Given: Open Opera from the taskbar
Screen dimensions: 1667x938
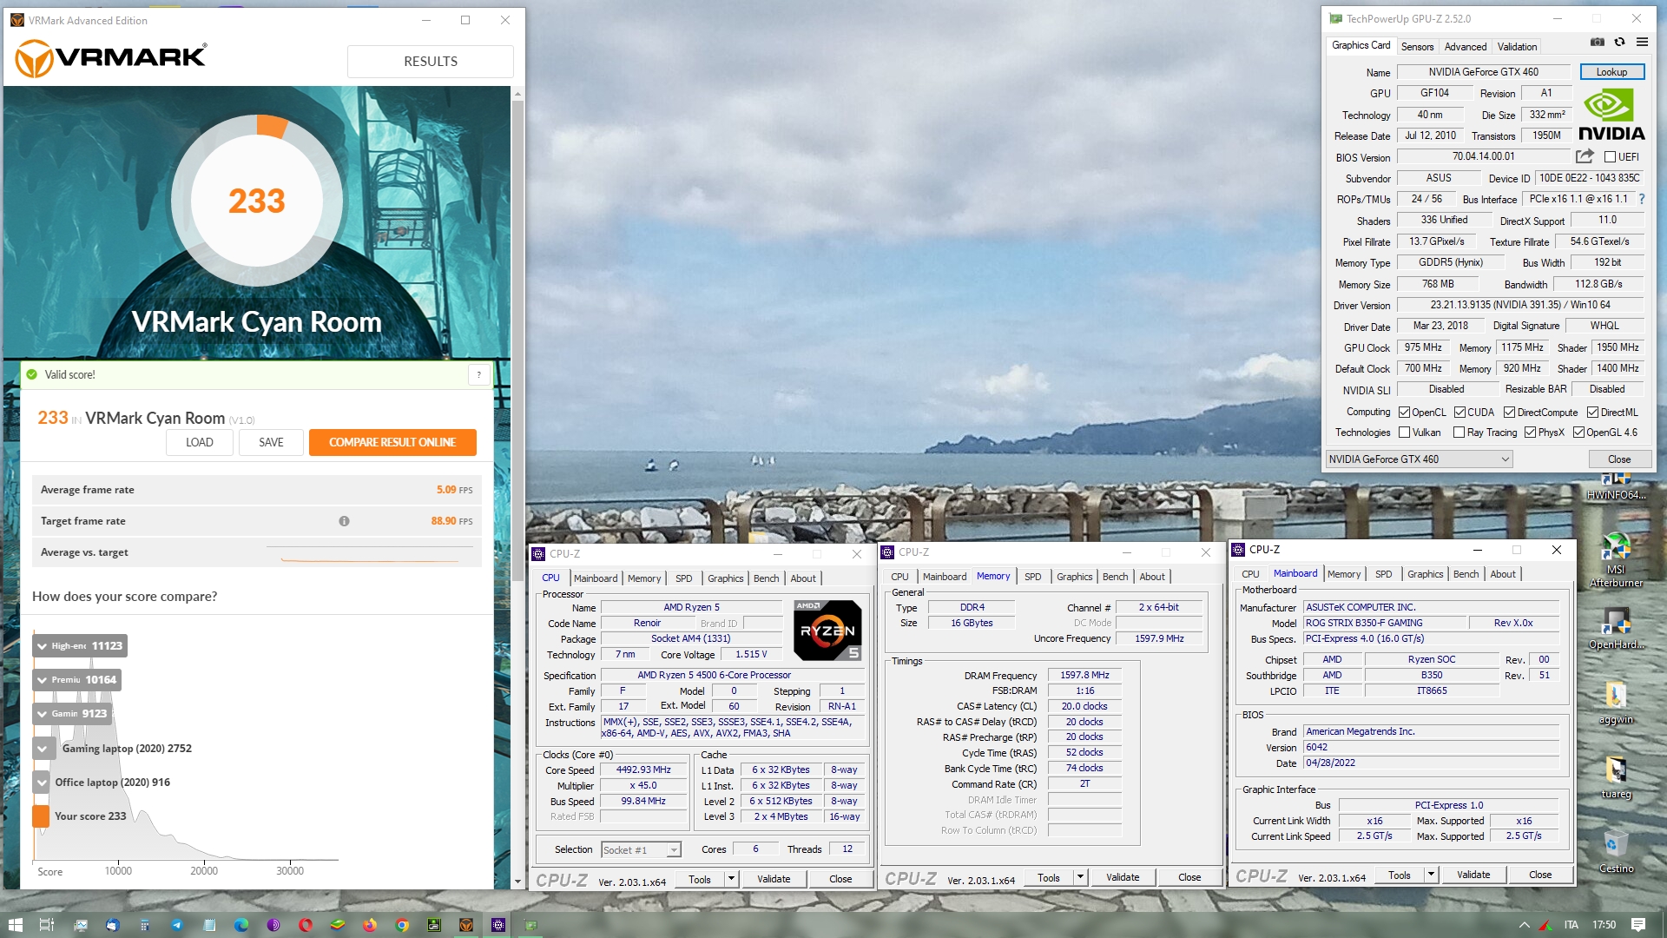Looking at the screenshot, I should [306, 925].
